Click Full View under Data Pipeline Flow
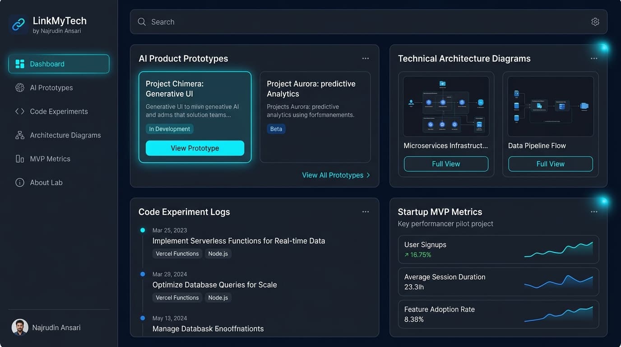 [x=551, y=164]
